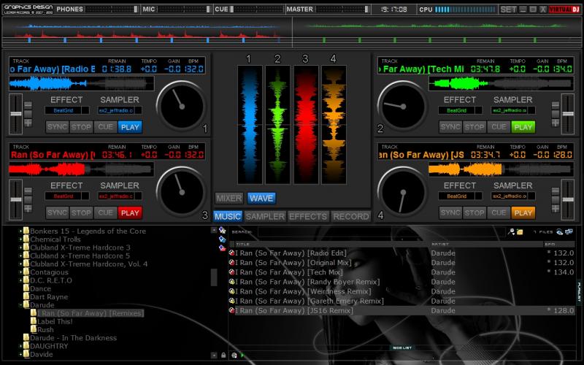Click deck 1 jog wheel
The width and height of the screenshot is (584, 365).
point(181,106)
